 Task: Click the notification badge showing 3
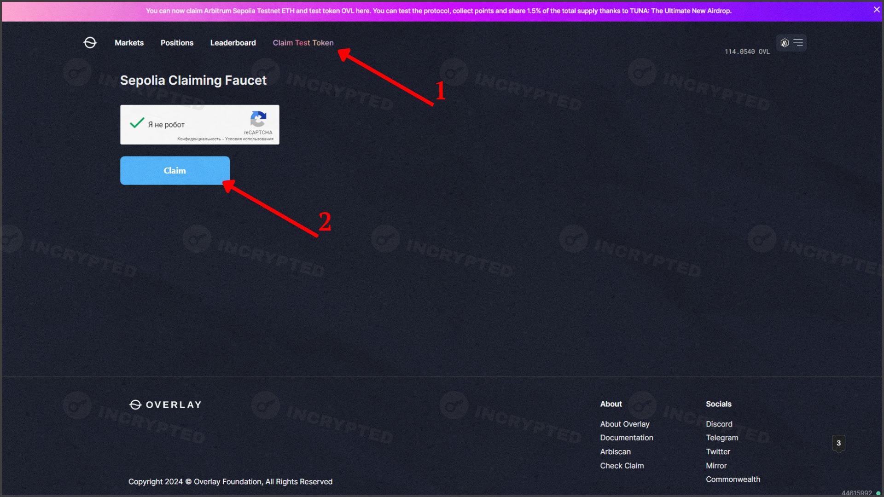tap(838, 443)
